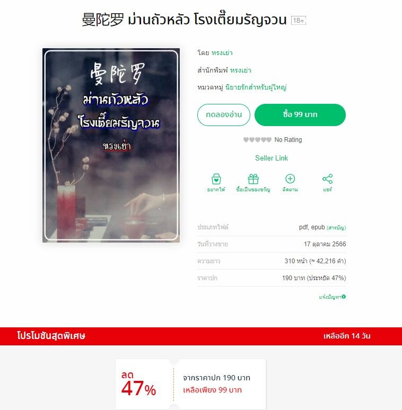Select the first heart in the rating
The image size is (402, 410).
coord(246,140)
